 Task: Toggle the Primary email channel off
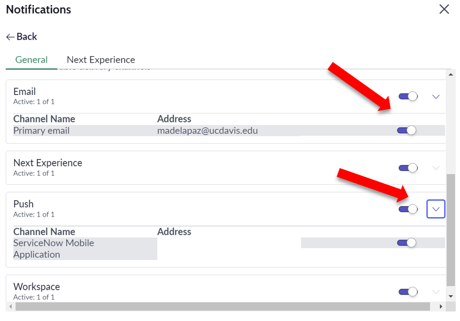point(407,130)
